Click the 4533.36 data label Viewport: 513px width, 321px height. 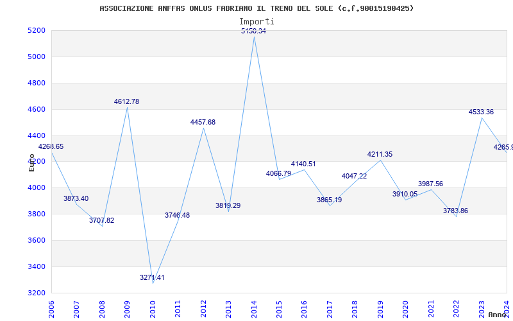click(482, 112)
